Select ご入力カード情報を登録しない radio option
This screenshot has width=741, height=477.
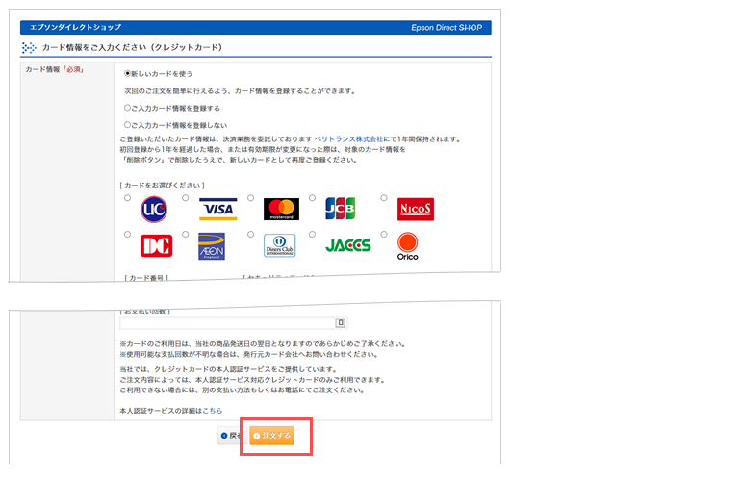[x=127, y=125]
